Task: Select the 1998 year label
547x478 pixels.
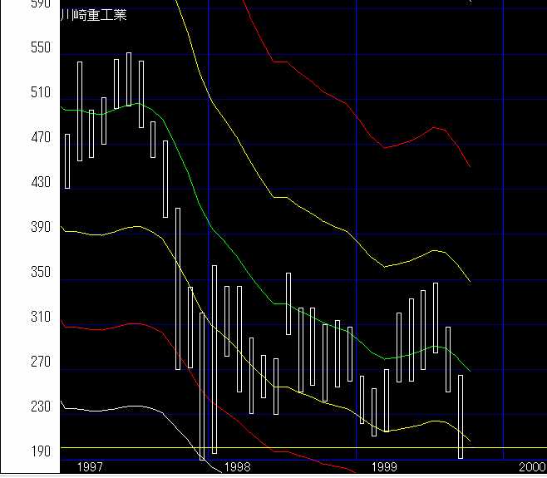Action: (x=237, y=467)
